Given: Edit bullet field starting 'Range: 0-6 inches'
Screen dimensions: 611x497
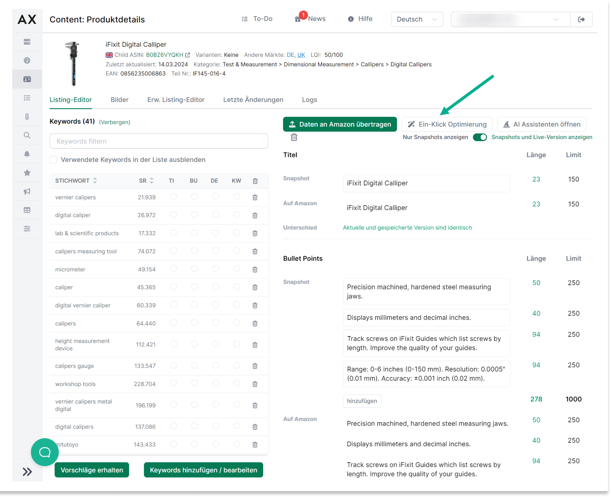Looking at the screenshot, I should pos(427,374).
